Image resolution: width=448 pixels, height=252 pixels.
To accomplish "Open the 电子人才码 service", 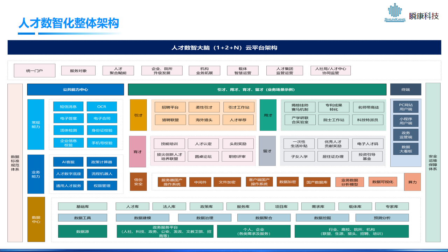I will [367, 143].
